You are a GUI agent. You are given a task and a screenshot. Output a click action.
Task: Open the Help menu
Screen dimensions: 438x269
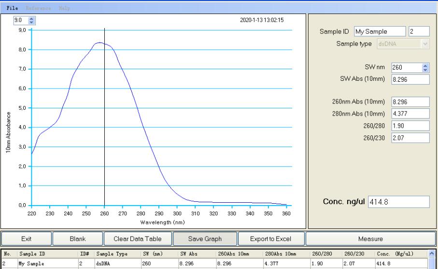coord(64,8)
